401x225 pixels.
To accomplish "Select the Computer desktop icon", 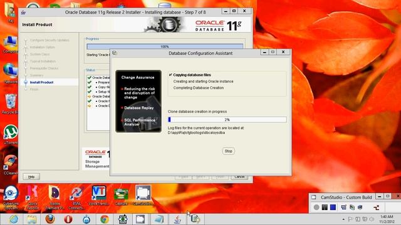I will coord(11,44).
